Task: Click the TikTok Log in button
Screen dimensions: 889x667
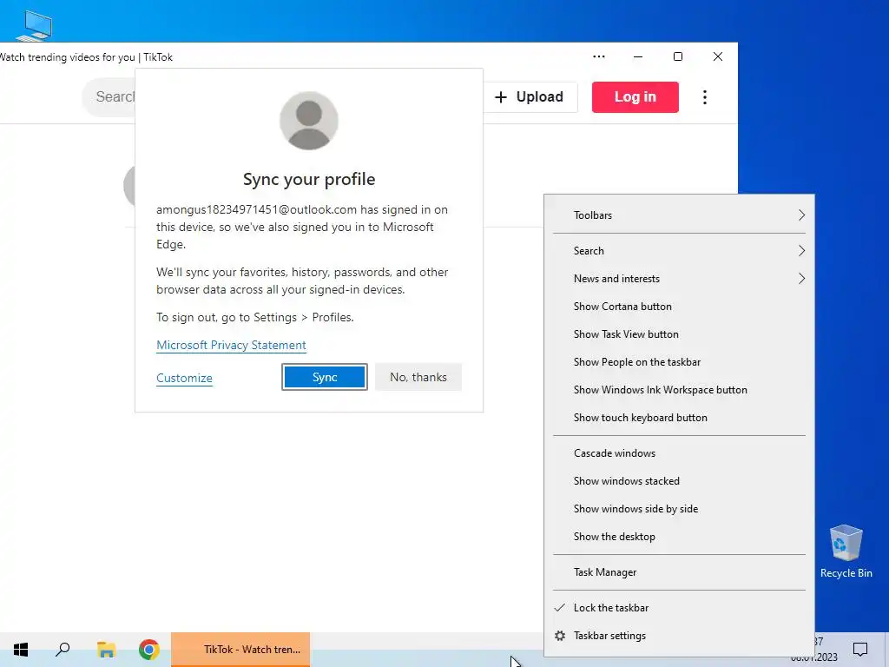Action: click(x=635, y=97)
